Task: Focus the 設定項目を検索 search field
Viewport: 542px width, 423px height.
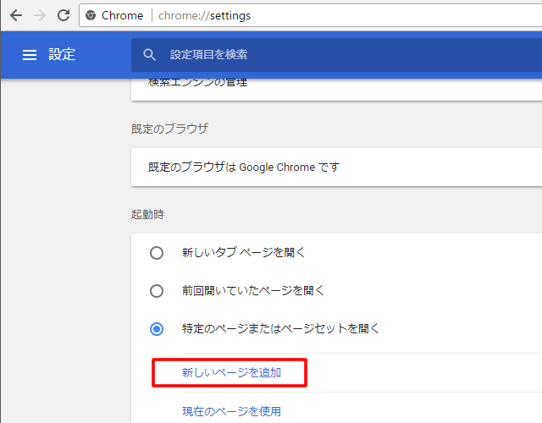Action: (x=336, y=55)
